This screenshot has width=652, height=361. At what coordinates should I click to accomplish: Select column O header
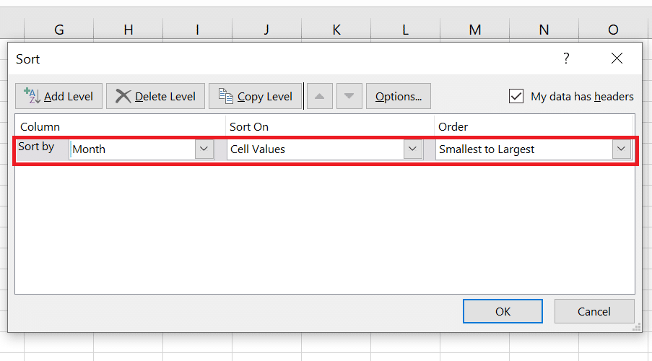click(x=613, y=30)
